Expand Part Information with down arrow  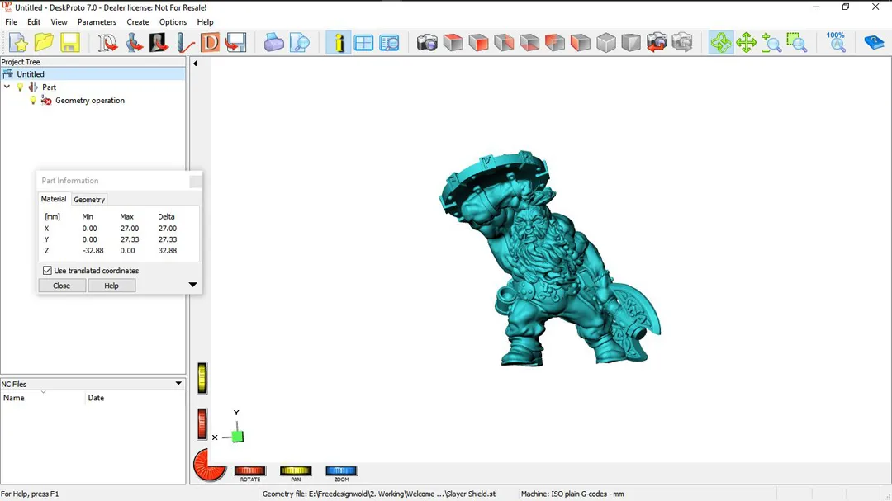pos(192,284)
